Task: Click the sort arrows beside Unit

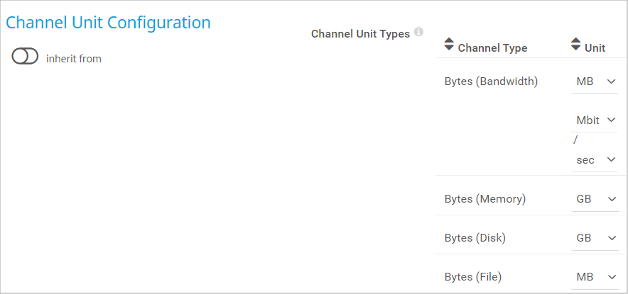Action: click(575, 45)
